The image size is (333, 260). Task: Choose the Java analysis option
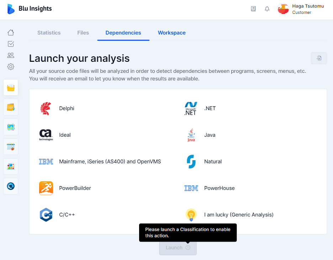191,135
